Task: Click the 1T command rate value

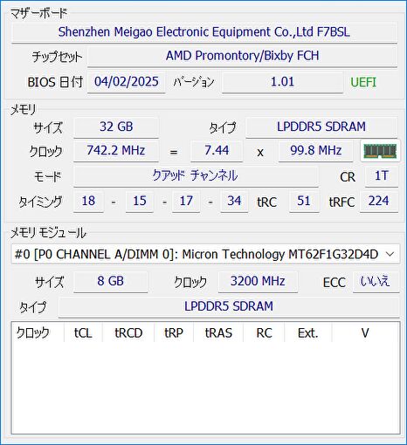Action: tap(382, 175)
